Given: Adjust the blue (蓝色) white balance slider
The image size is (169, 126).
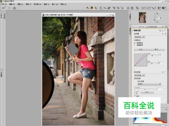Looking at the screenshot, I should (152, 64).
